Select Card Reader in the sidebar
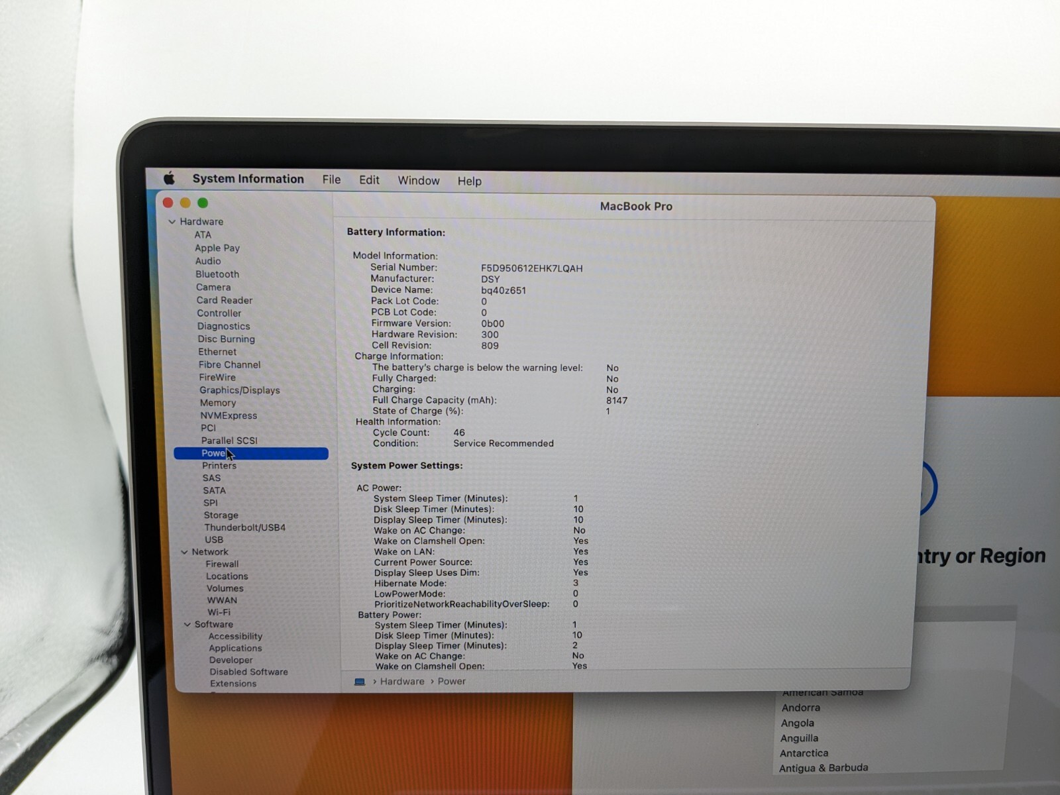 click(225, 300)
